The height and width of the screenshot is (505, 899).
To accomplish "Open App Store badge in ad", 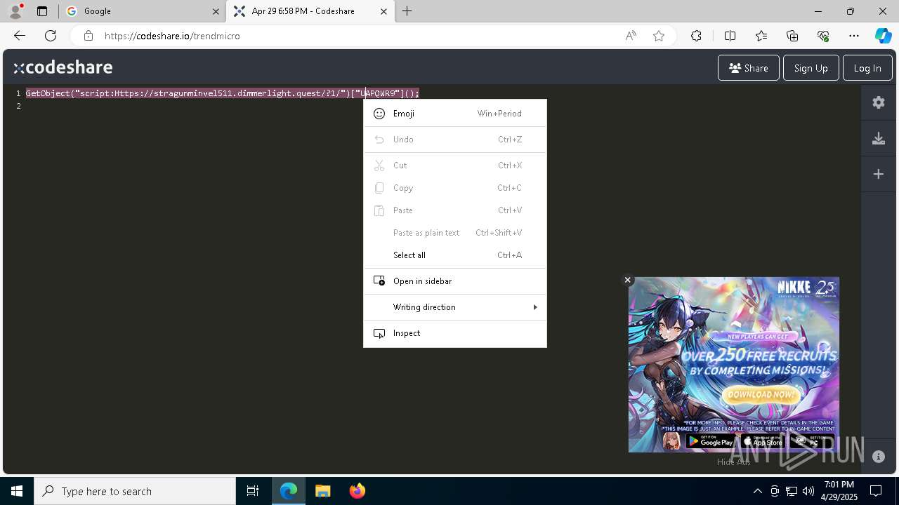I will click(762, 441).
